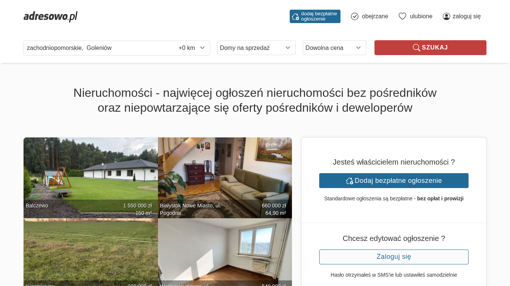Open the empty room with window listing

pos(225,250)
